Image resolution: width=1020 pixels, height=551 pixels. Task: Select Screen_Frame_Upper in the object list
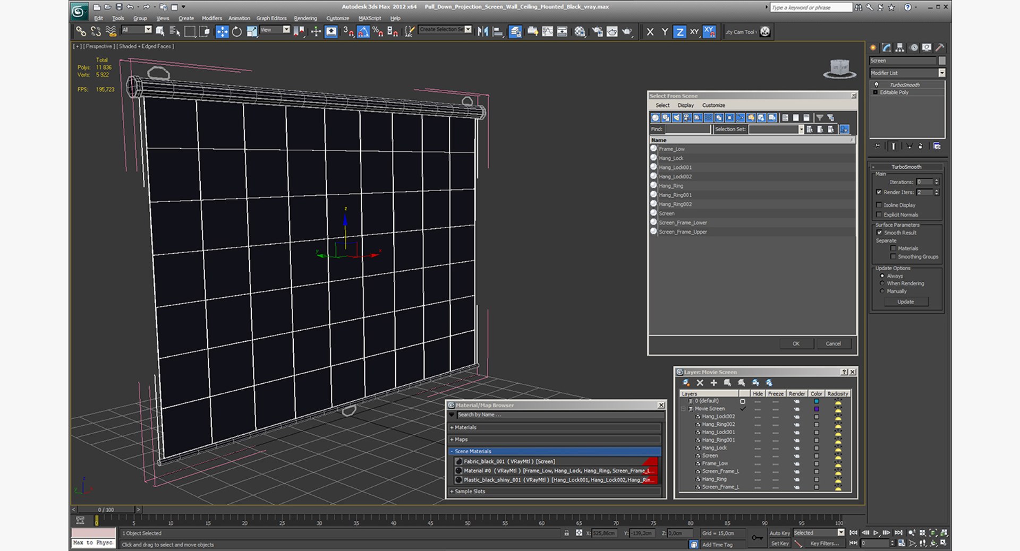click(x=683, y=232)
